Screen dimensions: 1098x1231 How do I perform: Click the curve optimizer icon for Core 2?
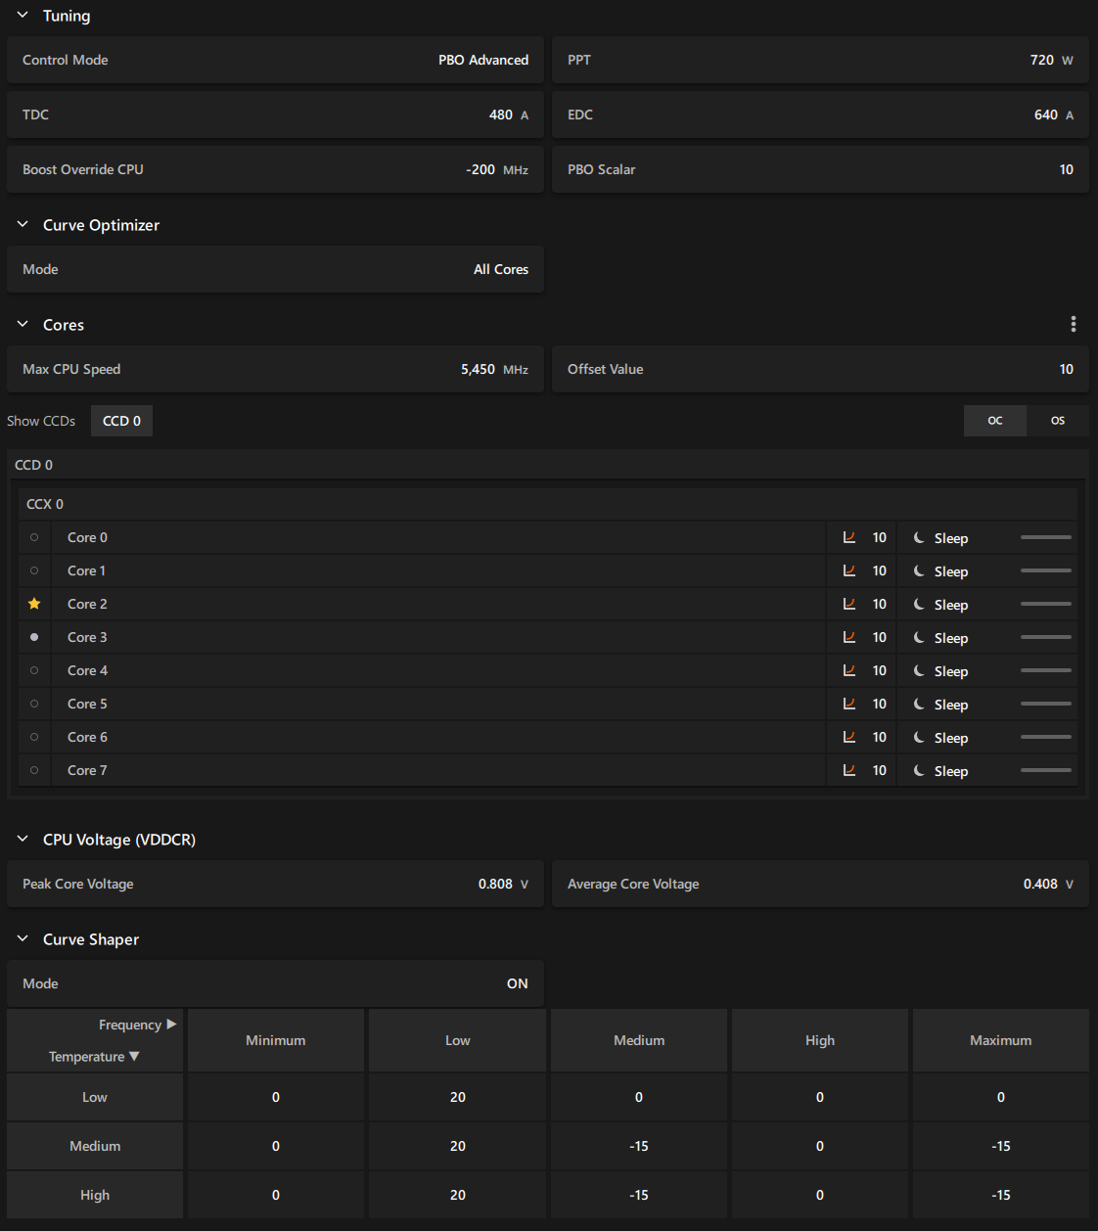click(x=849, y=604)
